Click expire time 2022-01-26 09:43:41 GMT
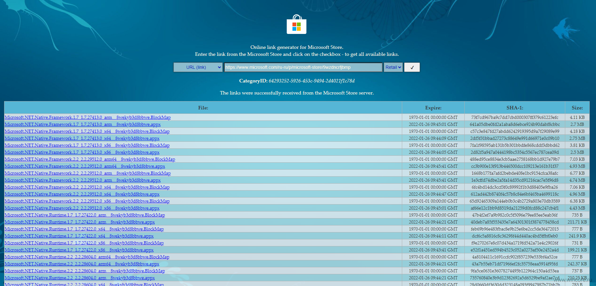The image size is (596, 286). click(x=433, y=250)
